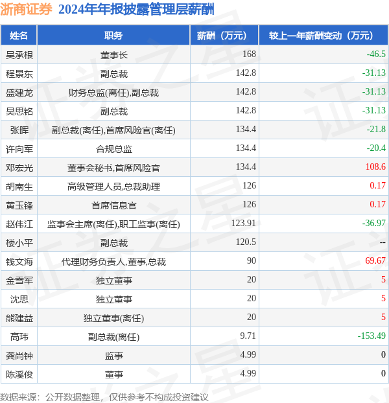The height and width of the screenshot is (403, 389).
Task: Click 监事会主席(离任),职工监事(离任) position cell
Action: pyautogui.click(x=113, y=224)
